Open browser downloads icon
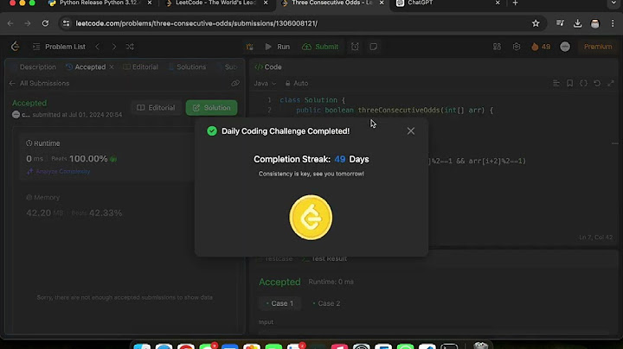Screen dimensions: 623x349 (577, 23)
